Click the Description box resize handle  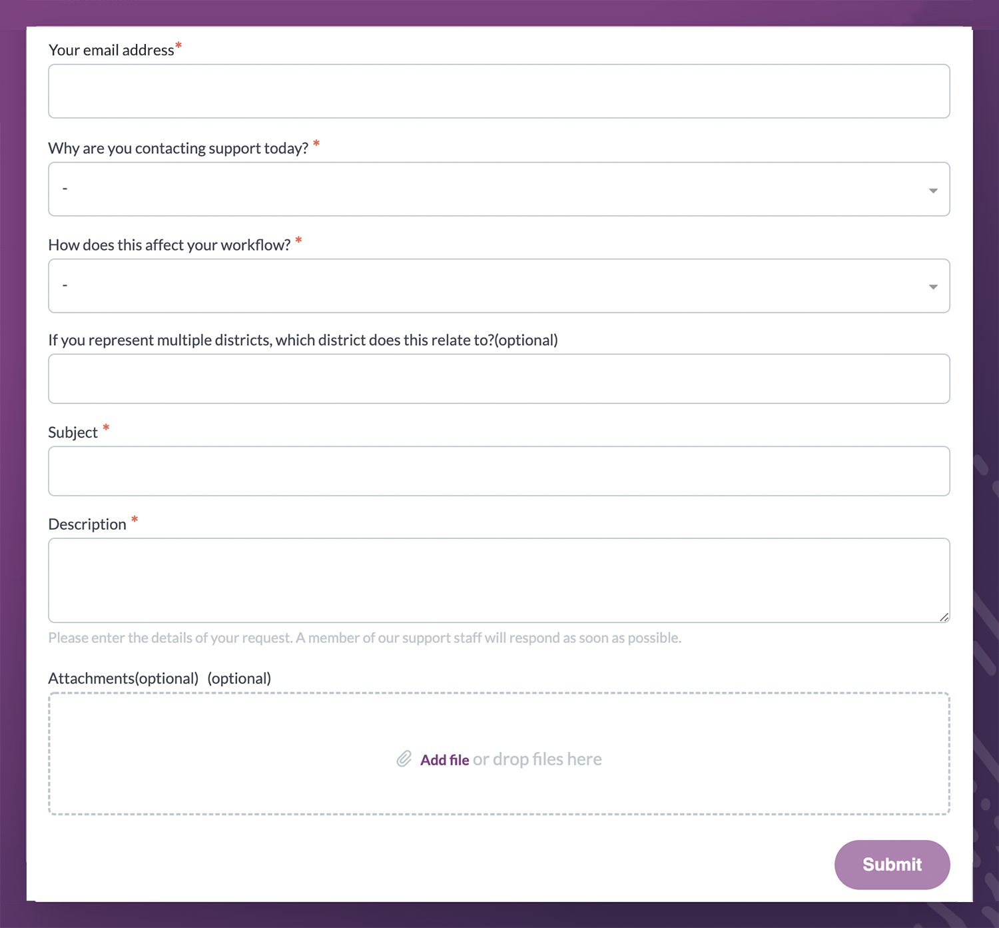(944, 618)
